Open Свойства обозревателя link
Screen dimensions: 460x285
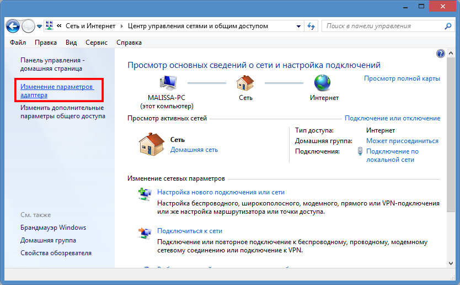(56, 252)
